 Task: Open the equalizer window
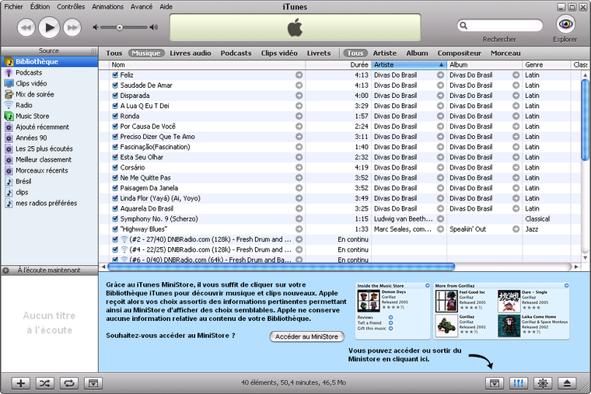click(x=519, y=383)
